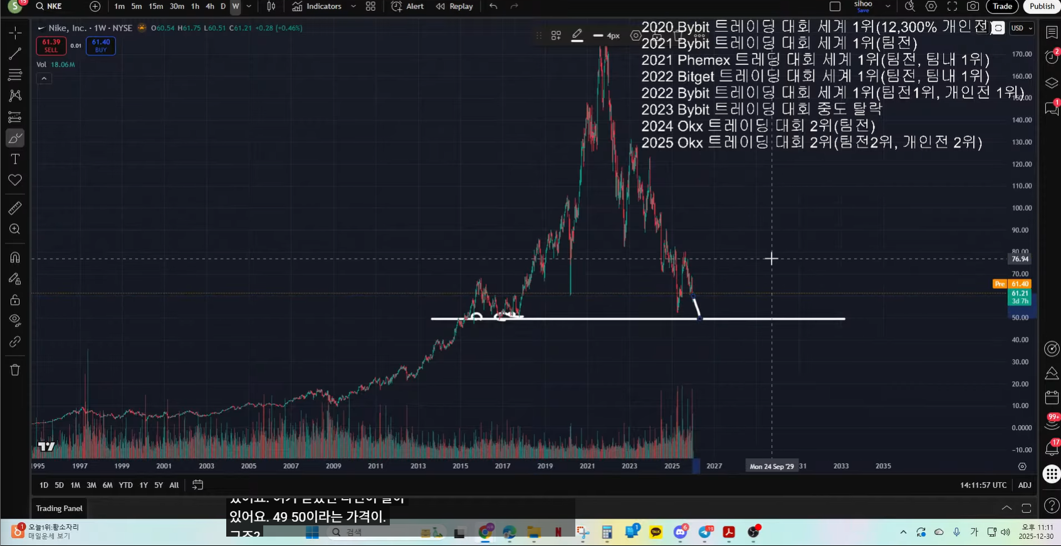Click the red 61.39 SELL button

pyautogui.click(x=51, y=46)
